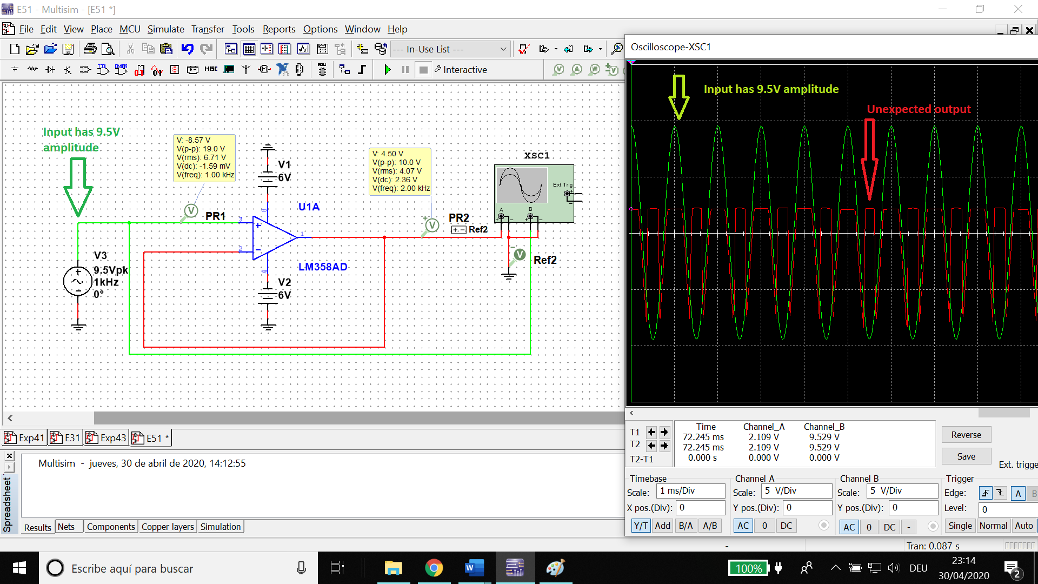Open the Simulate menu
The height and width of the screenshot is (584, 1038).
[x=165, y=29]
